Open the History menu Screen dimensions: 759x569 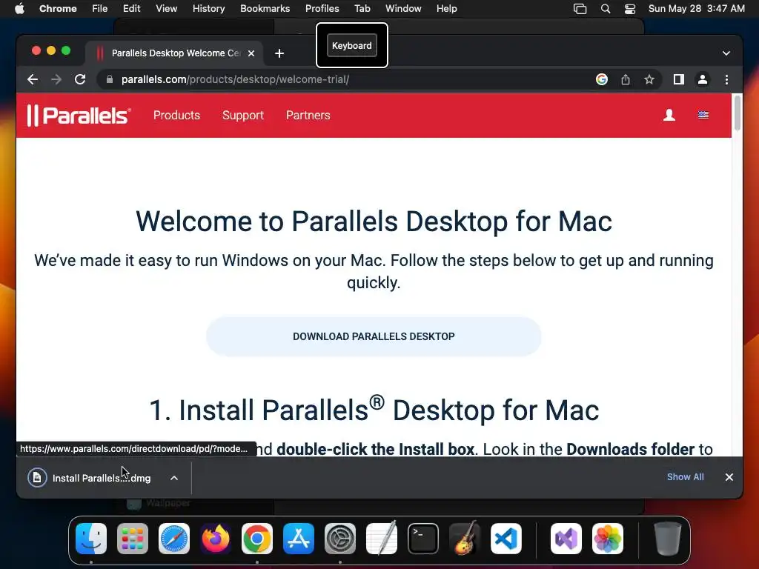tap(208, 9)
